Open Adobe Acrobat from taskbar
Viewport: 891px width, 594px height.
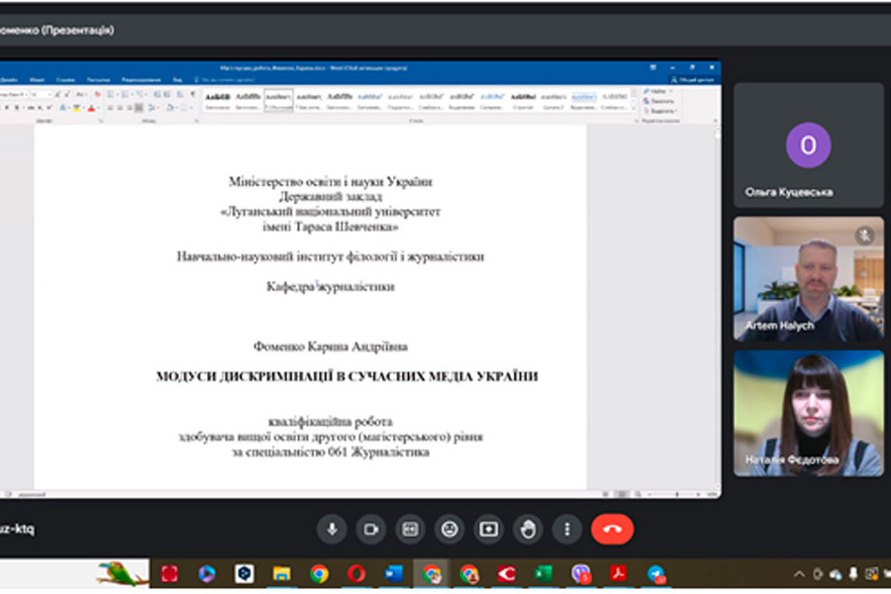coord(618,574)
